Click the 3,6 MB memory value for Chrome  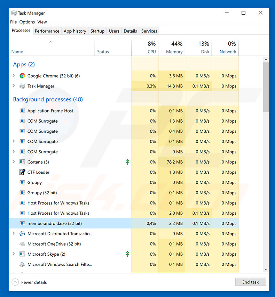point(176,76)
